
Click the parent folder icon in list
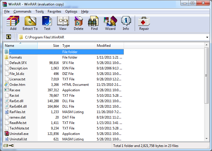pyautogui.click(x=6, y=52)
